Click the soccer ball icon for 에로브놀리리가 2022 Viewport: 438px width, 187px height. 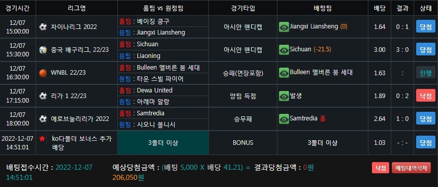[43, 119]
